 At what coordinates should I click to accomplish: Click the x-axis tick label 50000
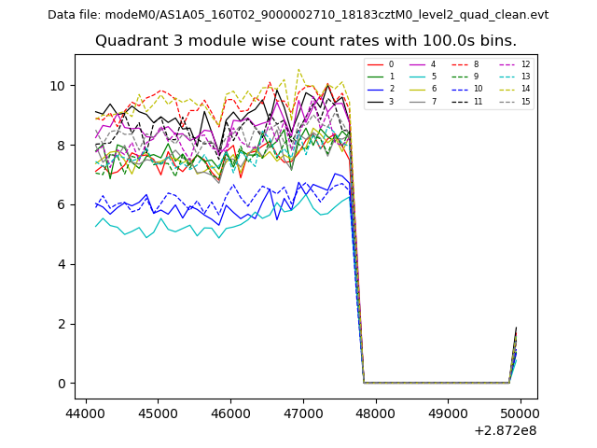[x=520, y=411]
